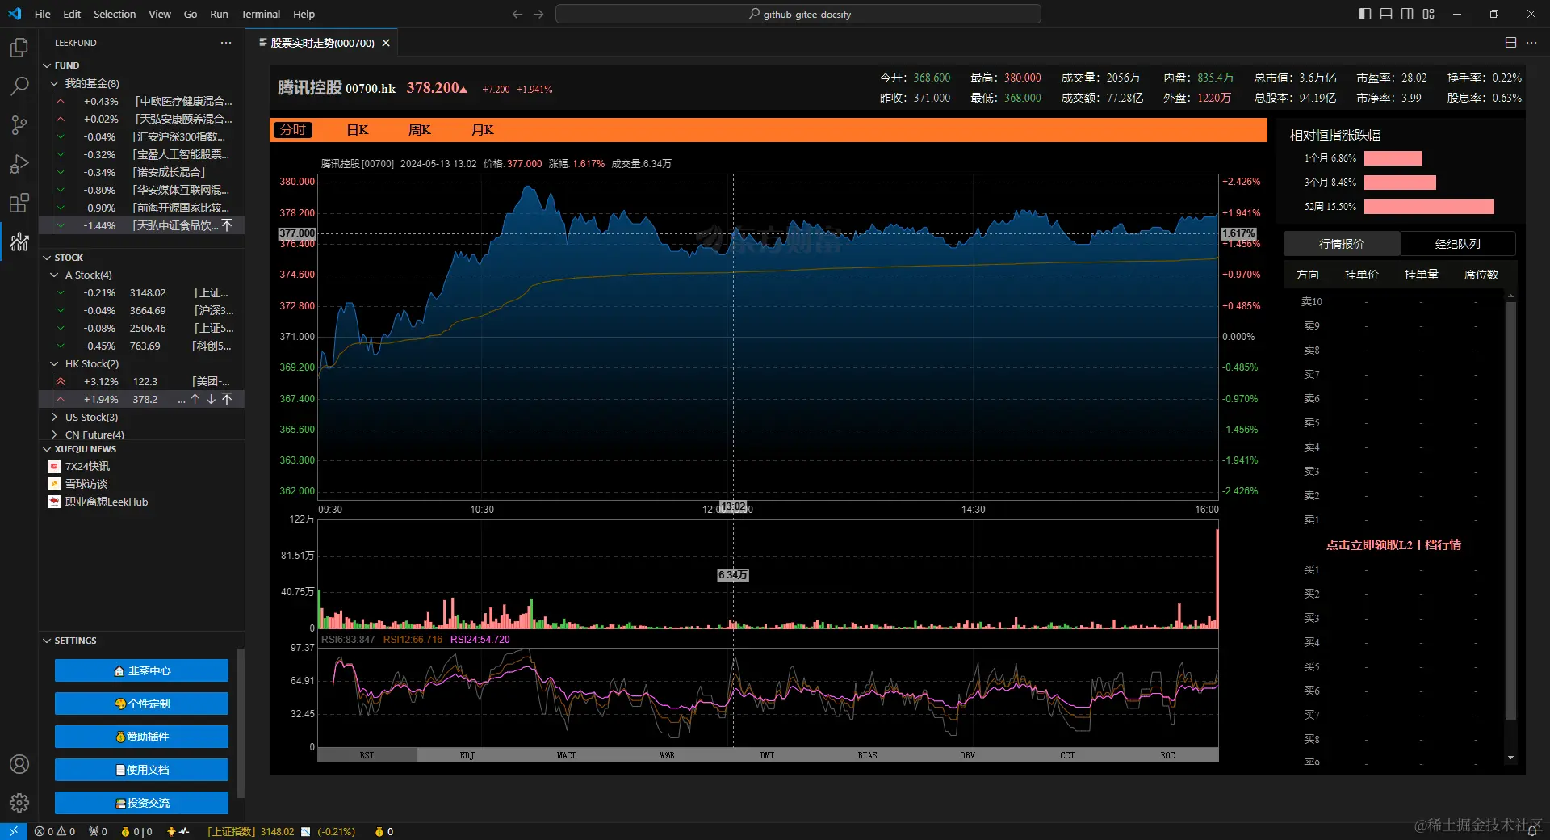Open the Terminal menu
The image size is (1550, 840).
click(260, 14)
